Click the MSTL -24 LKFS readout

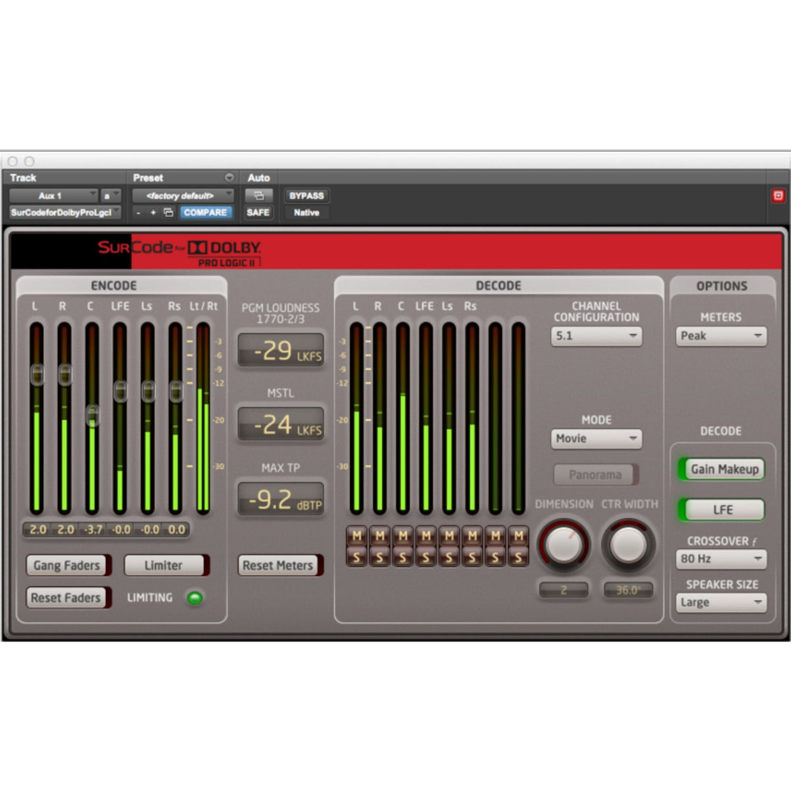(281, 424)
